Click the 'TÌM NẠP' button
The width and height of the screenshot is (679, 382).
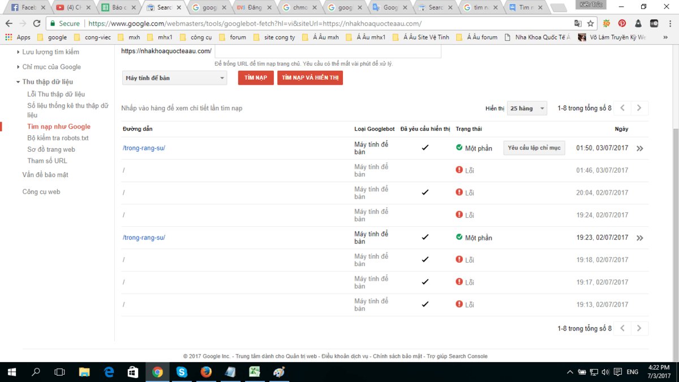(x=256, y=78)
